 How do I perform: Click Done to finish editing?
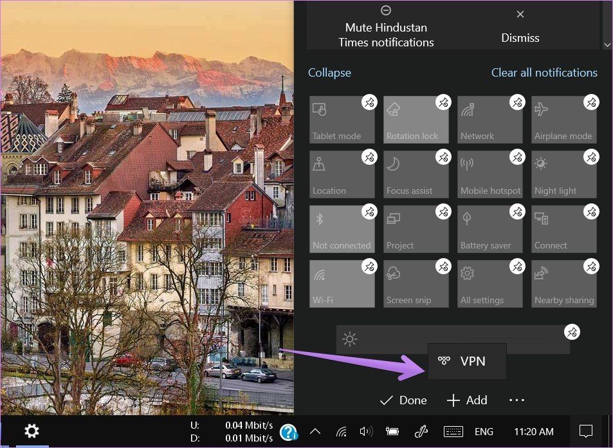(403, 400)
